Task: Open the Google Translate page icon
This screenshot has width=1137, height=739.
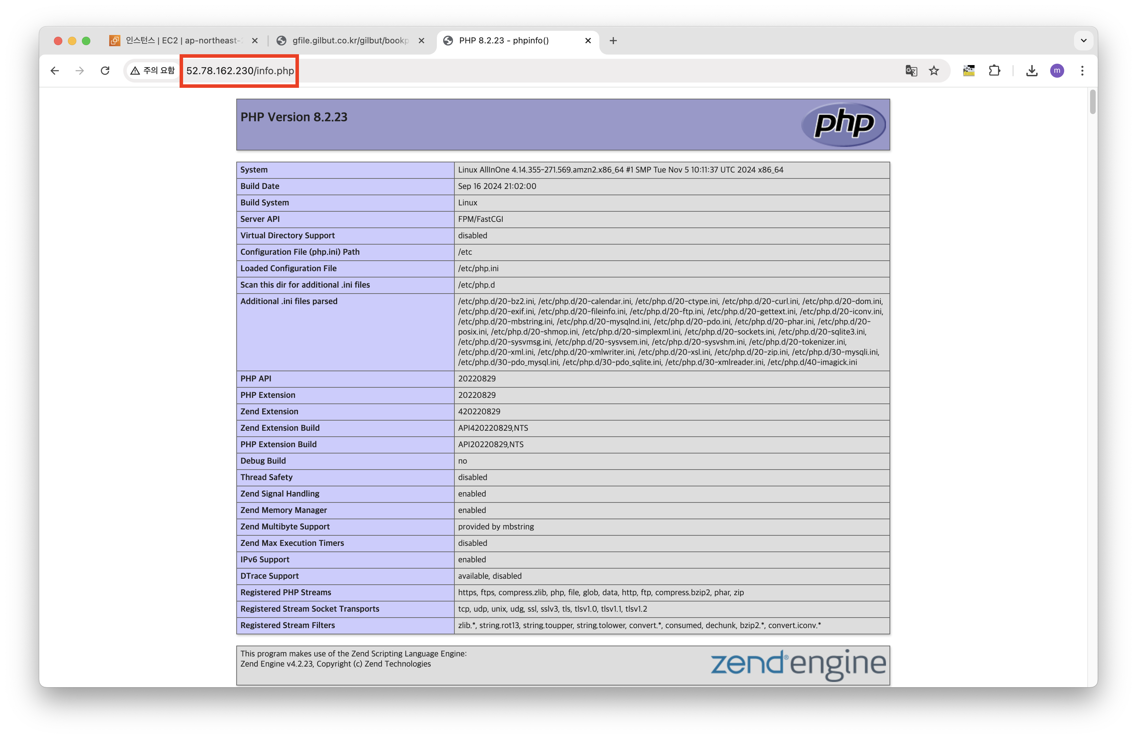Action: (911, 71)
